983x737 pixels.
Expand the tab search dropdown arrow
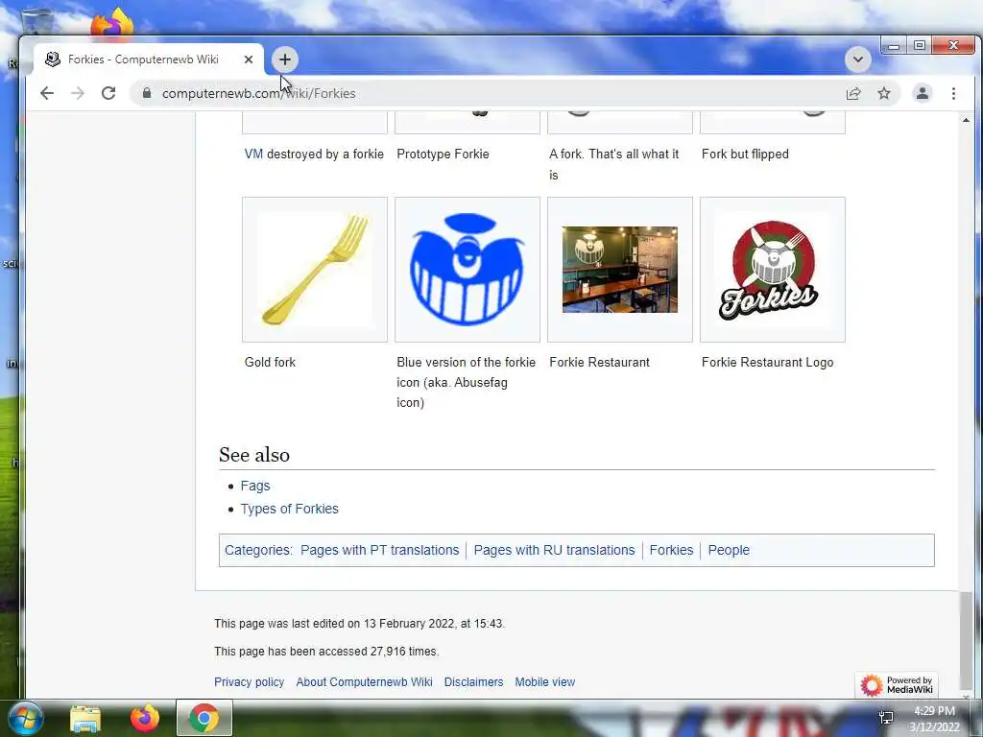[857, 59]
